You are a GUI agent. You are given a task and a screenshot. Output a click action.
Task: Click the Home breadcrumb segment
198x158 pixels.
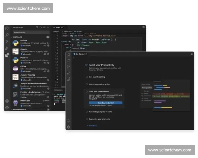(x=78, y=31)
